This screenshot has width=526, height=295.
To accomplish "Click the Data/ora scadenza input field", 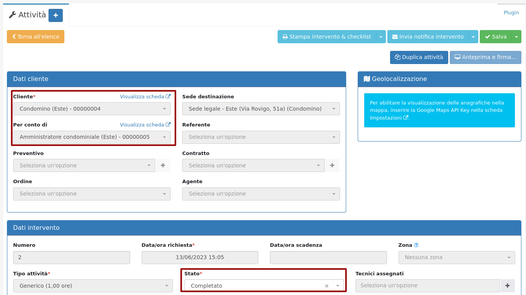I will [328, 258].
